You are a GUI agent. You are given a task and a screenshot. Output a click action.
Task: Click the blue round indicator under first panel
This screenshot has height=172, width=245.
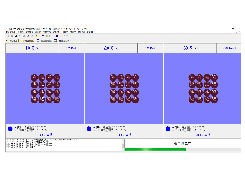point(10,129)
